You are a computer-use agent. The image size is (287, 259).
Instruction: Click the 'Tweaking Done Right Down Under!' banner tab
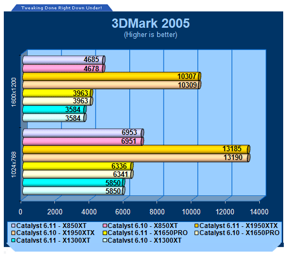[x=61, y=8]
